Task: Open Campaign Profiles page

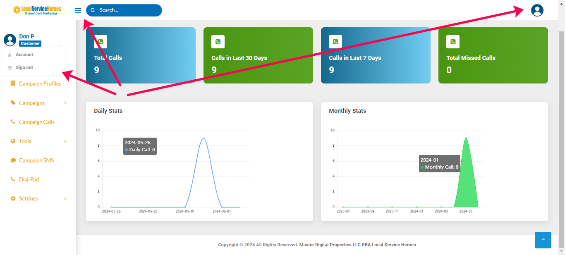Action: coord(40,84)
